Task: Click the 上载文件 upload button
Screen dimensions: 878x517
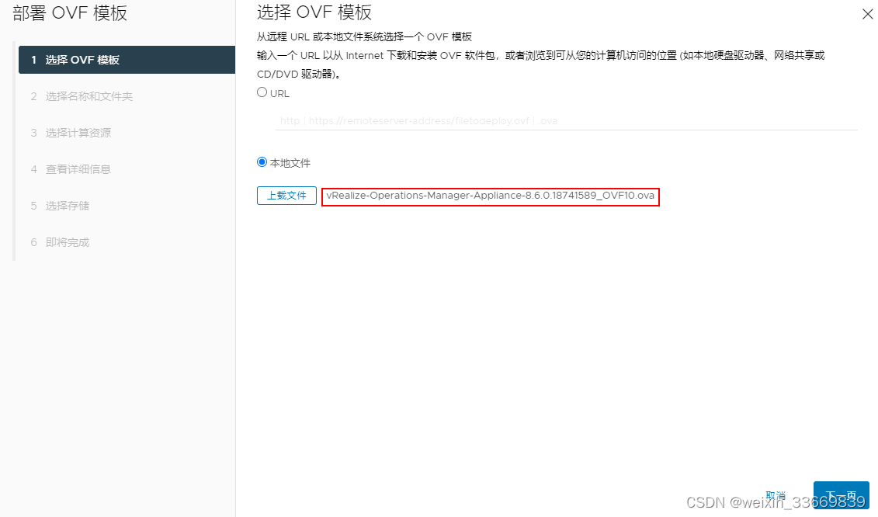Action: [x=286, y=196]
